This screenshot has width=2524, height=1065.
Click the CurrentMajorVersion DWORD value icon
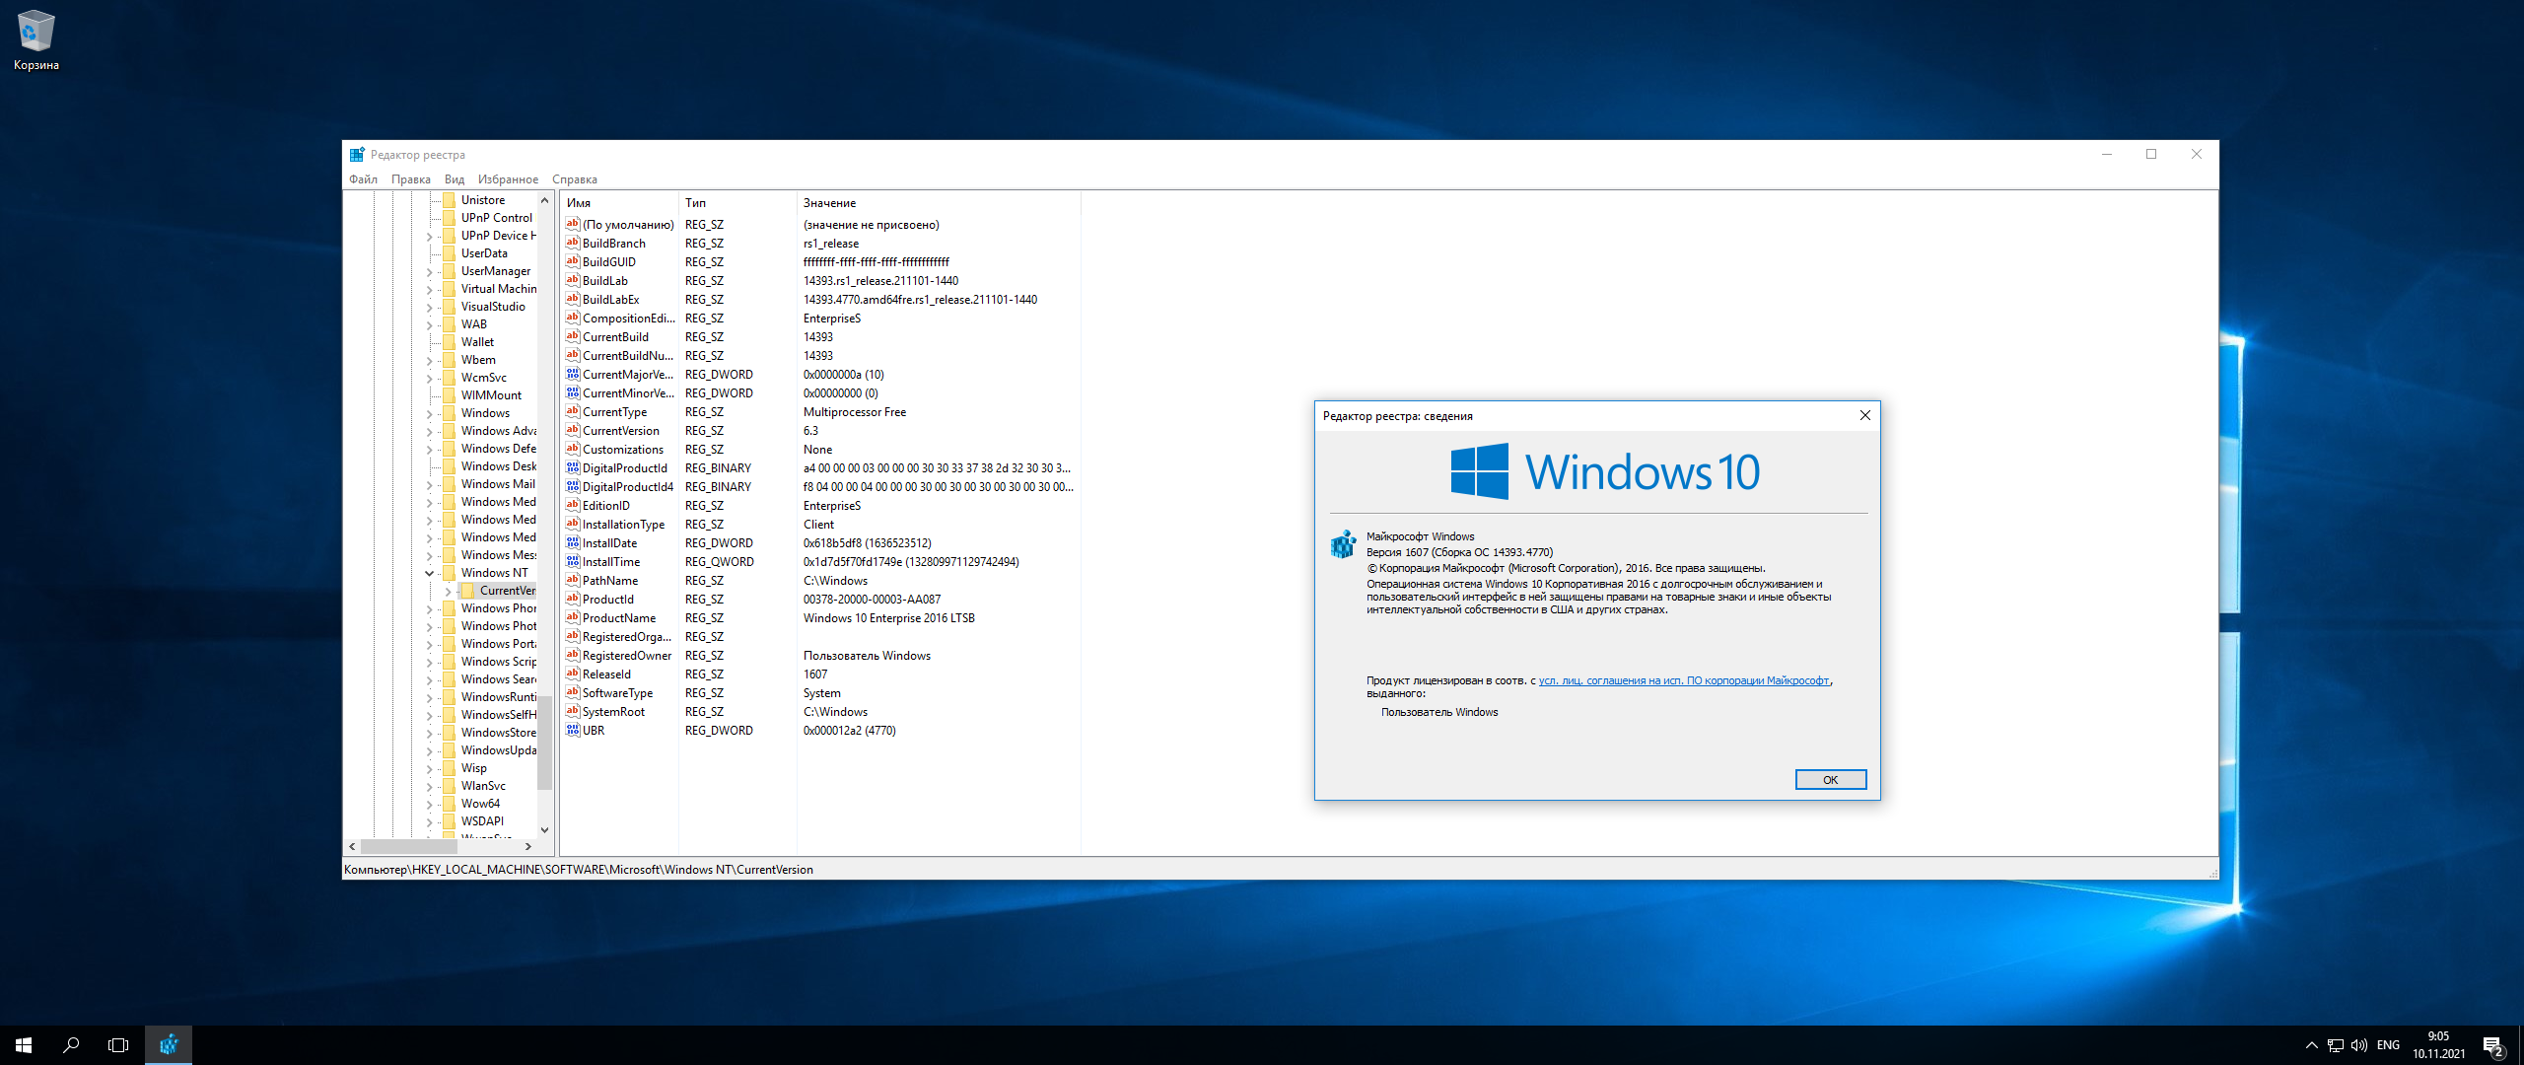click(x=572, y=375)
